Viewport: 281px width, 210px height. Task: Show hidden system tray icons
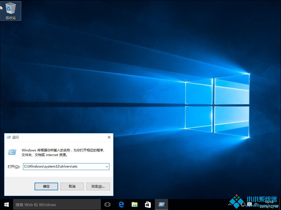point(229,205)
